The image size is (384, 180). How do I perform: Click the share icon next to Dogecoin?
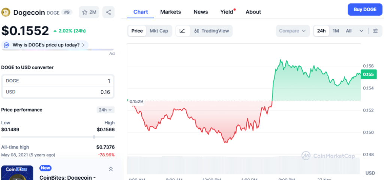[x=108, y=12]
